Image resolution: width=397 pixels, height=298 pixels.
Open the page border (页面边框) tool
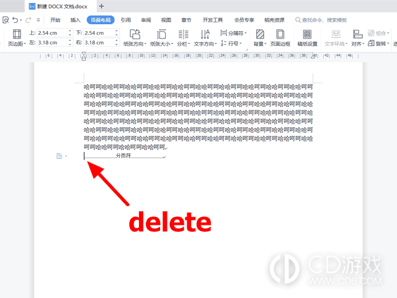(x=280, y=34)
